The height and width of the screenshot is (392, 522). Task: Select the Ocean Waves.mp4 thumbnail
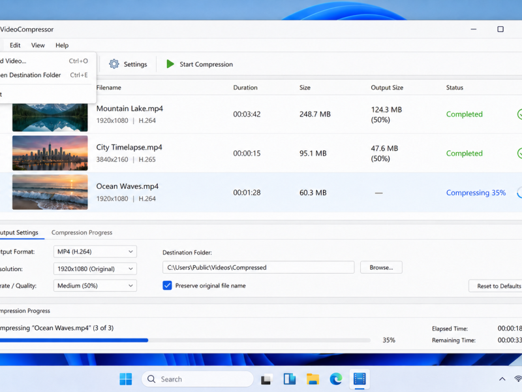50,192
